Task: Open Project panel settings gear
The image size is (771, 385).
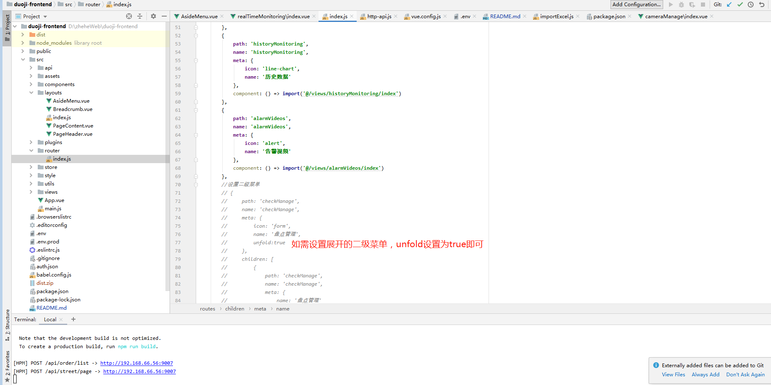Action: 153,16
